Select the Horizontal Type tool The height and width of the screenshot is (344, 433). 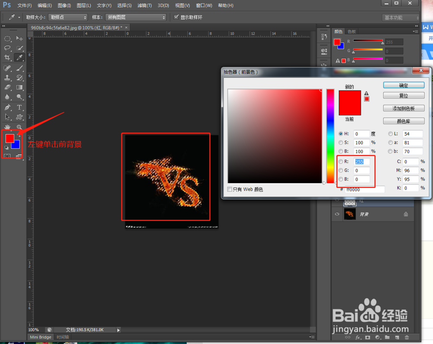pyautogui.click(x=19, y=107)
